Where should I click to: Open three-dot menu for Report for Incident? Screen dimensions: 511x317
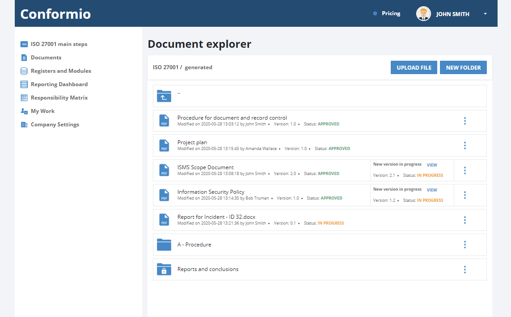pyautogui.click(x=465, y=220)
